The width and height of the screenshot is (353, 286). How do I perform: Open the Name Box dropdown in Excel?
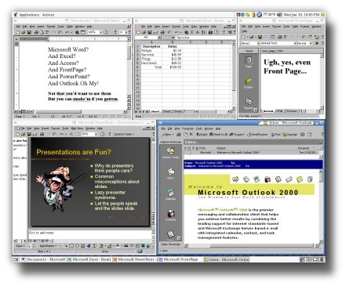coord(159,38)
